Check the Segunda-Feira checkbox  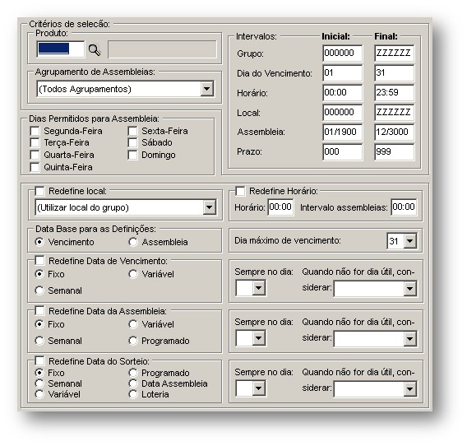coord(35,131)
